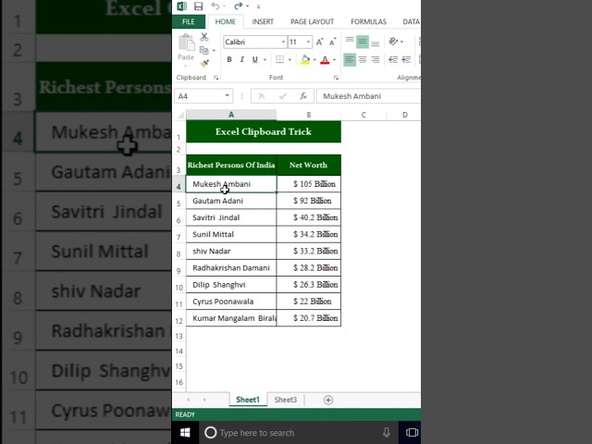This screenshot has height=444, width=592.
Task: Switch to the Sheet3 tab
Action: click(x=286, y=400)
